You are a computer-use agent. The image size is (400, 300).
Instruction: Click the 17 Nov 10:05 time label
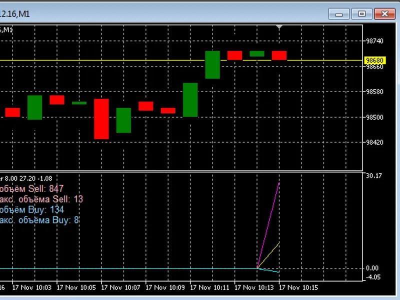[x=76, y=288]
